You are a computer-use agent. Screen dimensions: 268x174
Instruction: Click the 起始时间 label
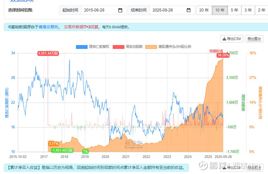pyautogui.click(x=70, y=10)
